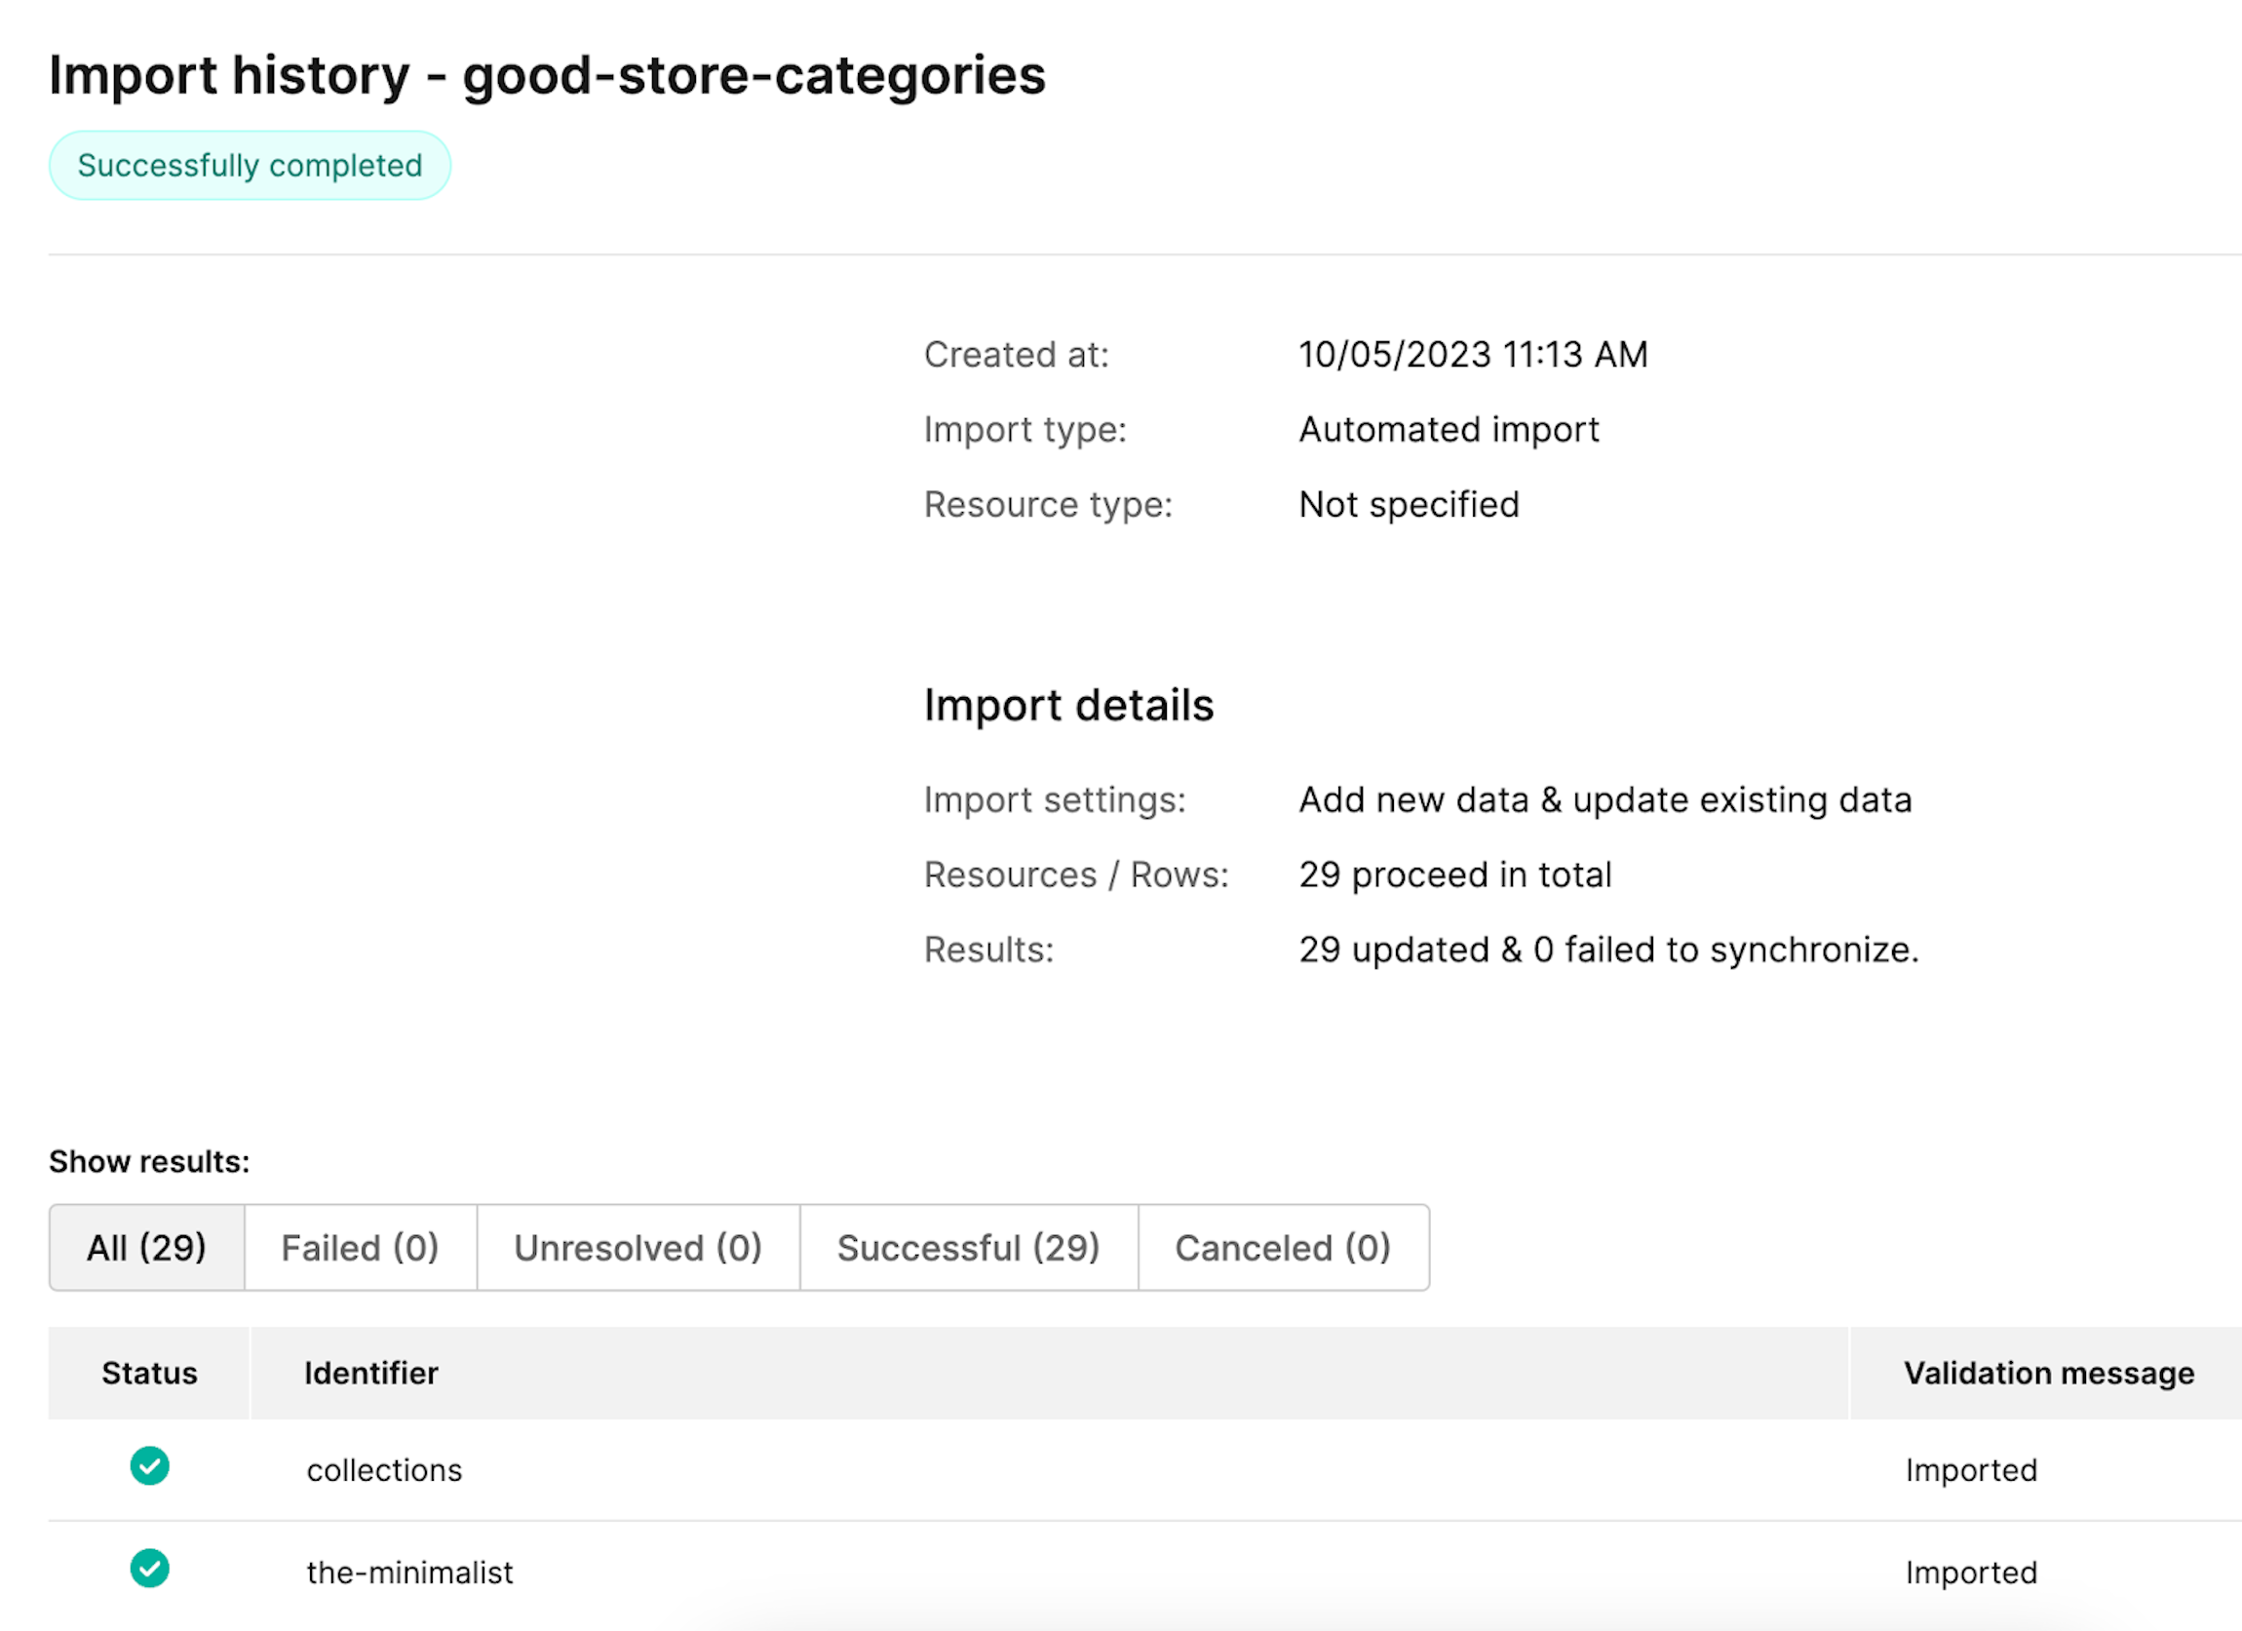Click the Automated import value
The height and width of the screenshot is (1631, 2242).
click(1449, 429)
